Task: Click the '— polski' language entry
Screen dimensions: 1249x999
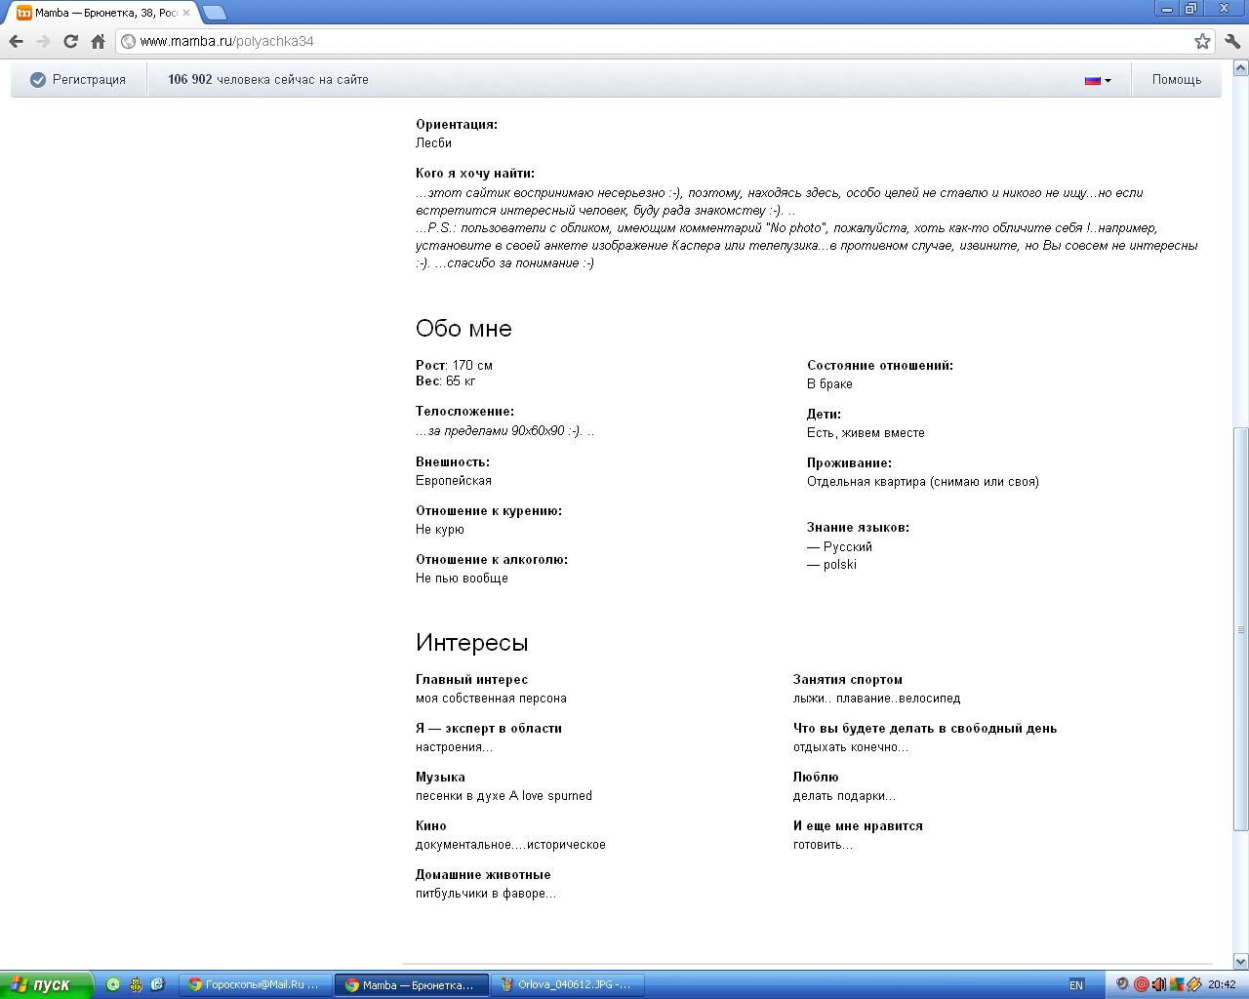Action: pos(831,564)
